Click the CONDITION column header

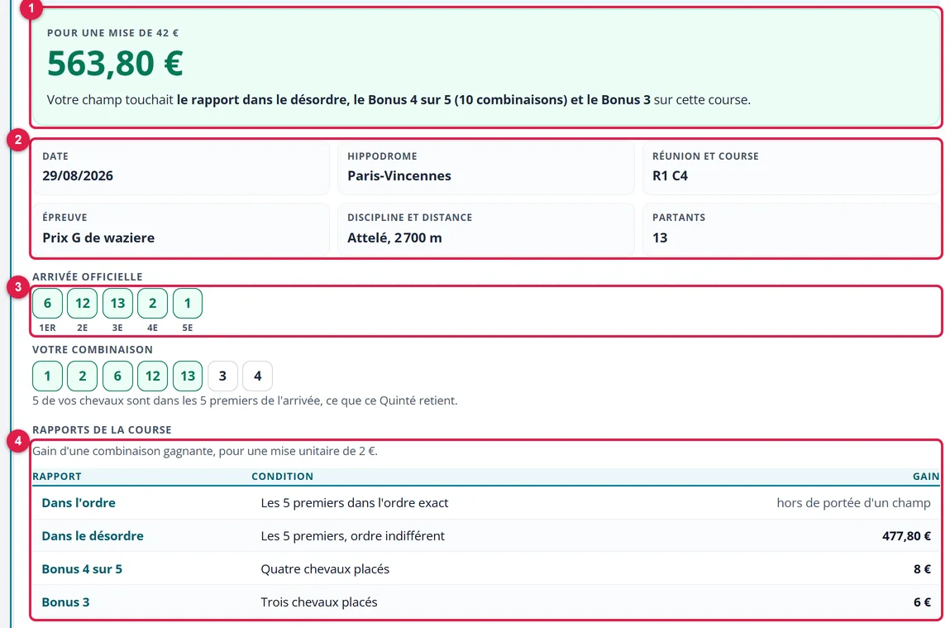(x=282, y=477)
